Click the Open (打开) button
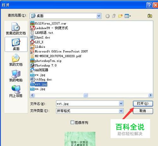 tap(143, 104)
